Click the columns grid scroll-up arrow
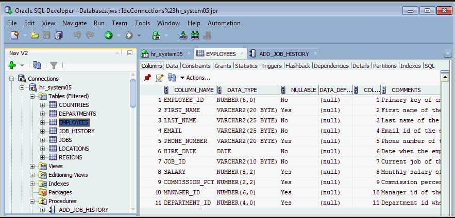This screenshot has height=218, width=455. pos(445,77)
